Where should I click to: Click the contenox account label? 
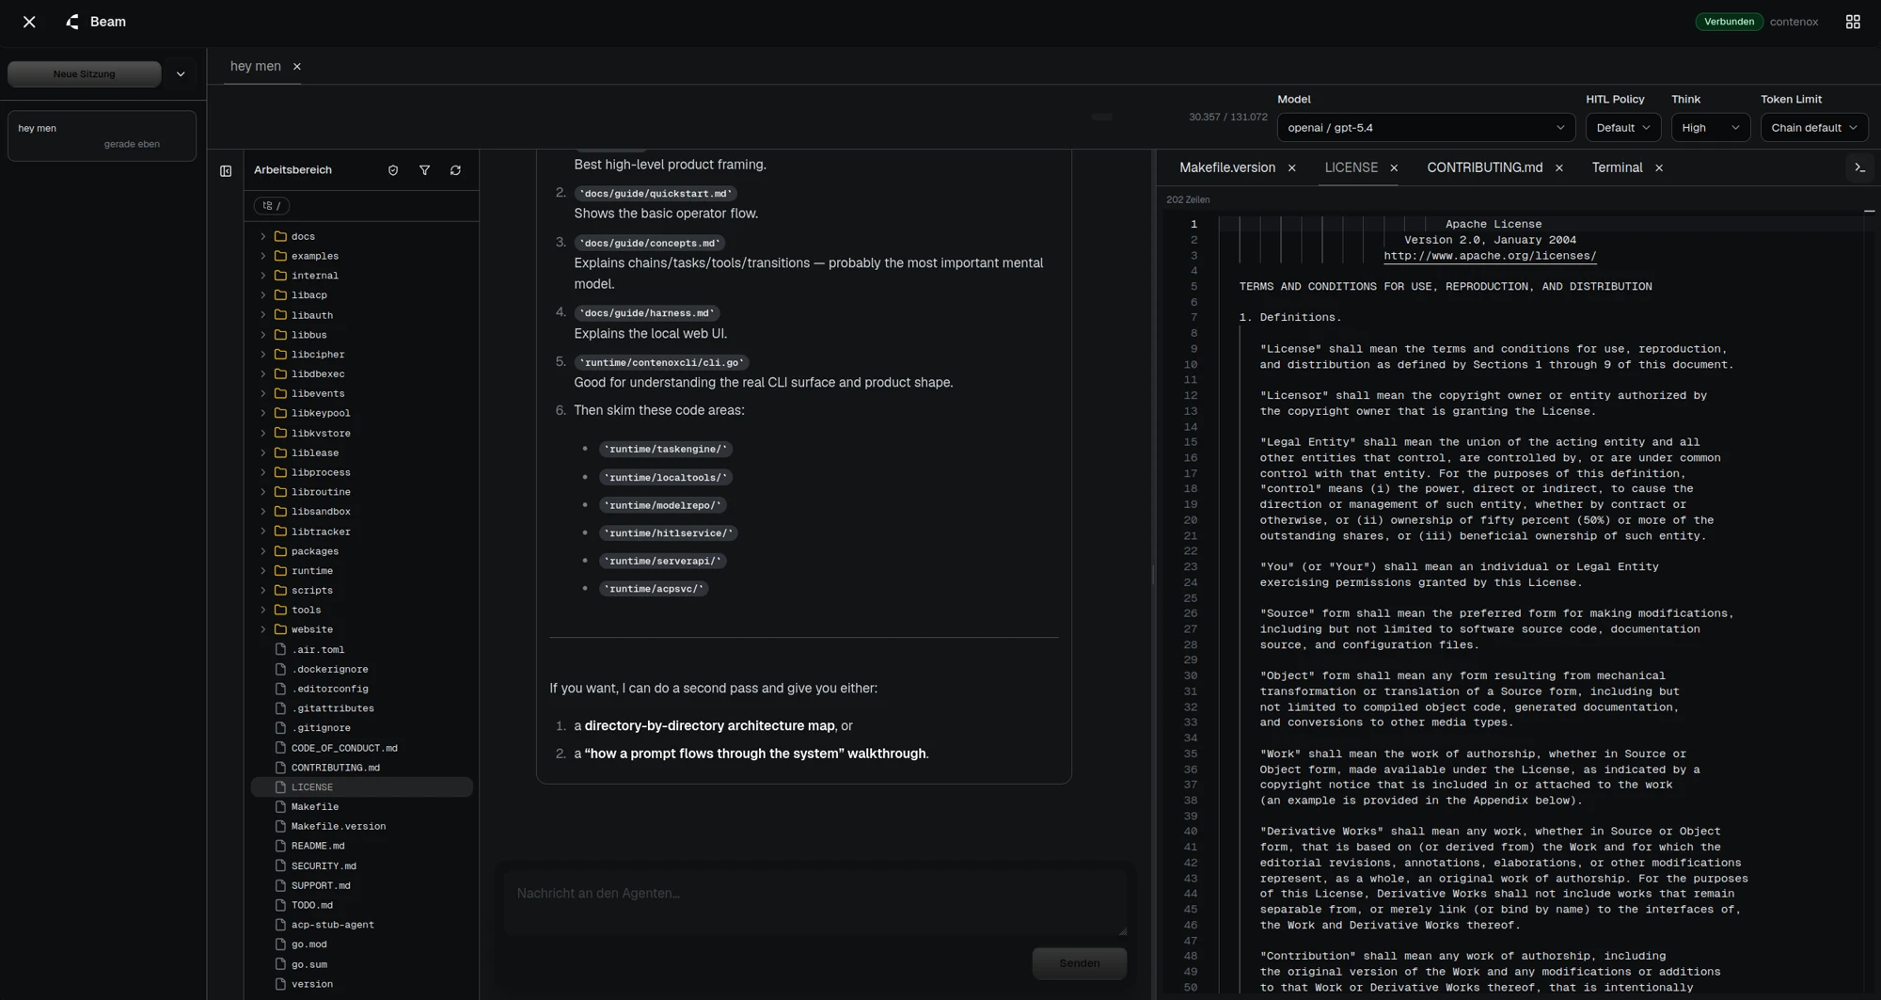tap(1794, 22)
